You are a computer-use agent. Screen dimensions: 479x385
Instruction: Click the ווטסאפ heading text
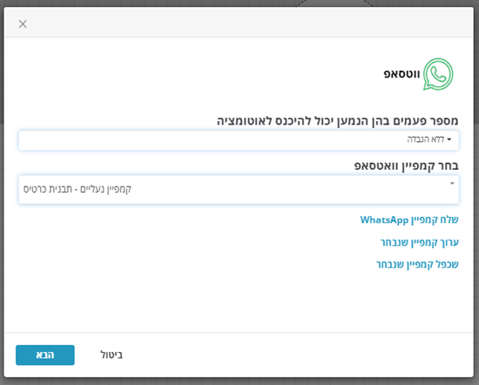pyautogui.click(x=401, y=74)
